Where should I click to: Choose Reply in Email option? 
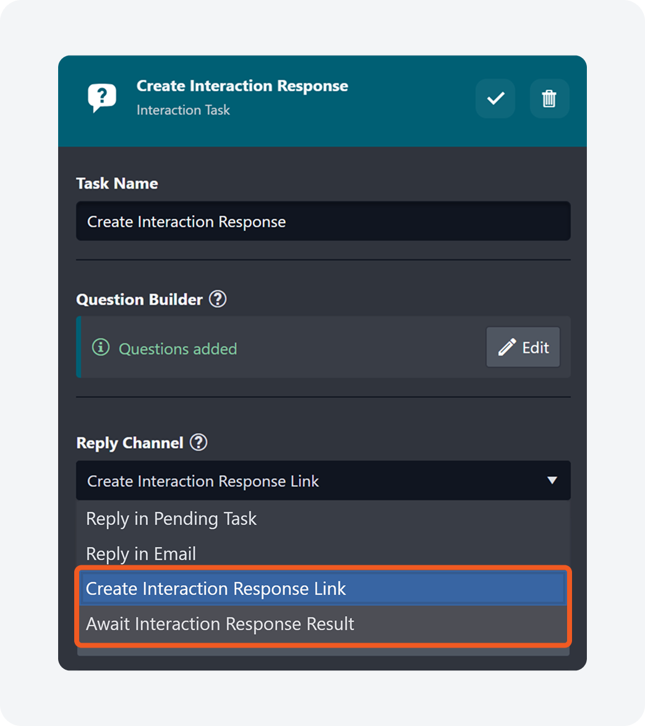[x=141, y=554]
